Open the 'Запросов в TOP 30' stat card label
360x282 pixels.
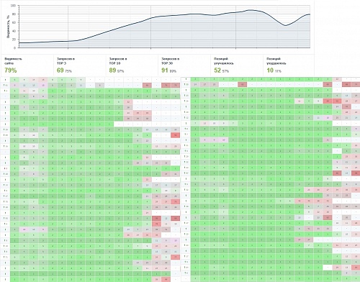[x=170, y=61]
